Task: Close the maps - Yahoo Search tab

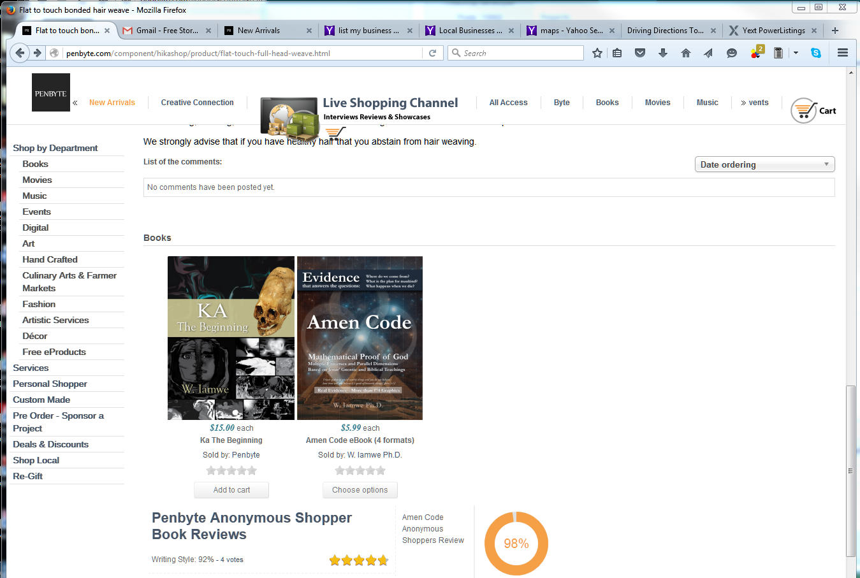Action: tap(612, 30)
